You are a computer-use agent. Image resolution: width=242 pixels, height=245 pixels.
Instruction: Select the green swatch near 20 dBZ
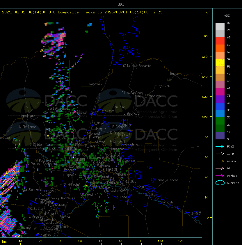click(220, 121)
